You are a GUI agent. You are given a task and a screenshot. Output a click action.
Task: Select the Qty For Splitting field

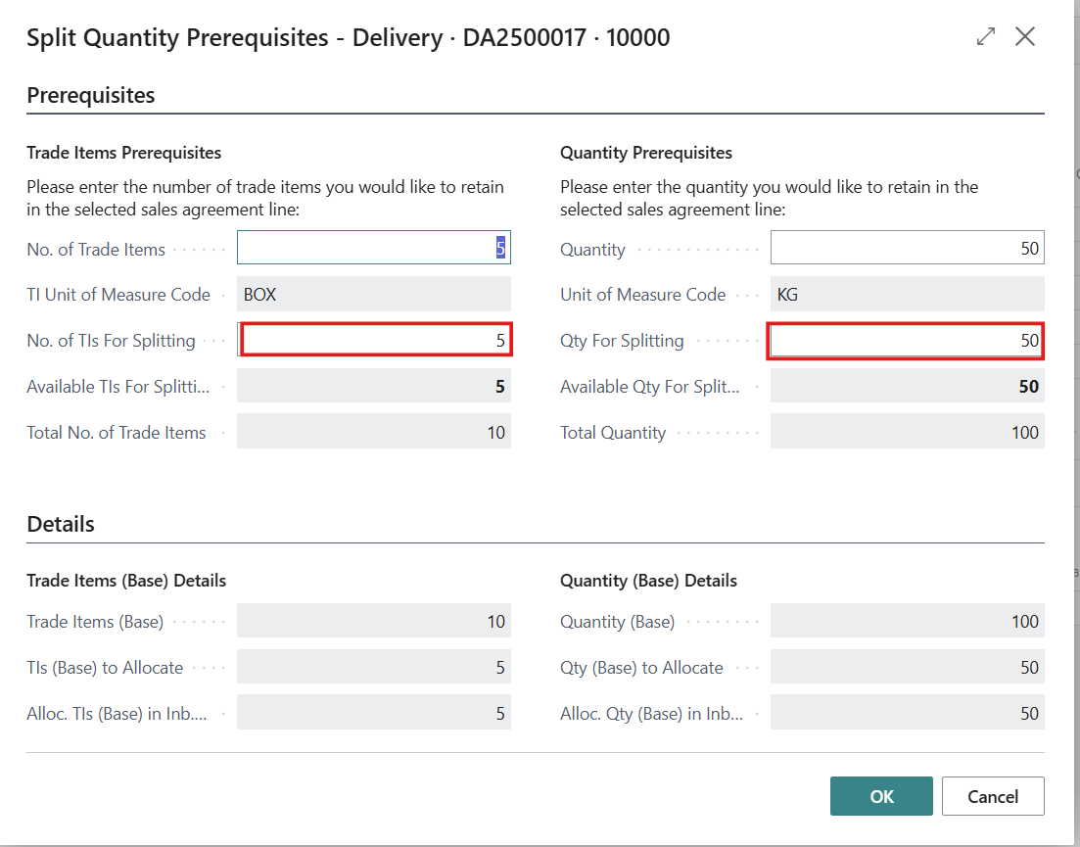(906, 341)
